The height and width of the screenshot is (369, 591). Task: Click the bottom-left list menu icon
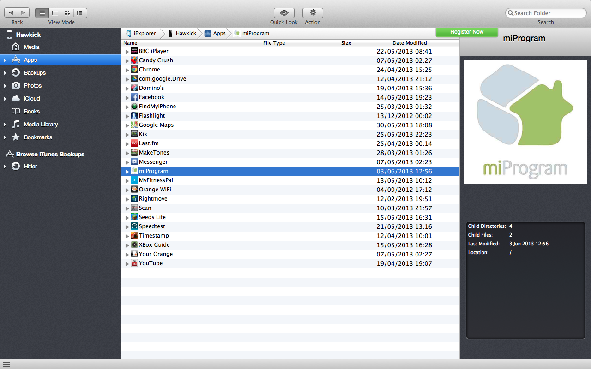pyautogui.click(x=6, y=364)
